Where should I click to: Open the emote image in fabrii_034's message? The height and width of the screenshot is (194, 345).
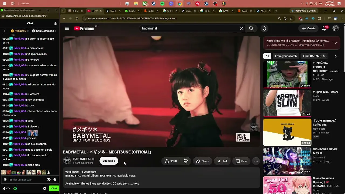(33, 133)
